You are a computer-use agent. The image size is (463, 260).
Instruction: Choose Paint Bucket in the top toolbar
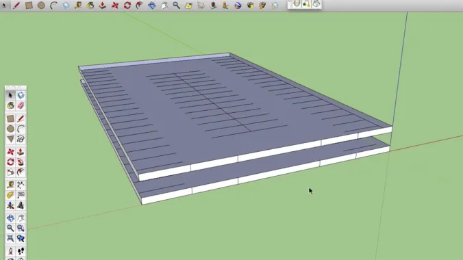point(90,5)
